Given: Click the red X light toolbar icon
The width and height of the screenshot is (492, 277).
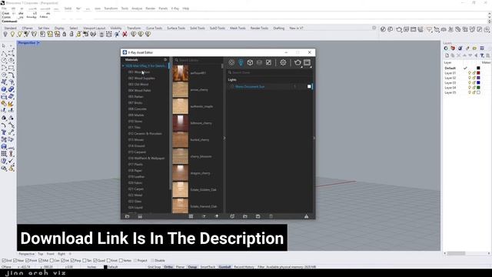Looking at the screenshot, I should [125, 34].
